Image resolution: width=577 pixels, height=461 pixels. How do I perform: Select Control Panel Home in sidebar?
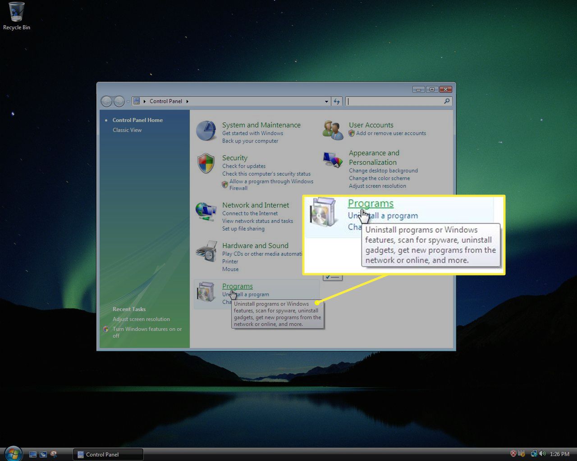pos(137,120)
